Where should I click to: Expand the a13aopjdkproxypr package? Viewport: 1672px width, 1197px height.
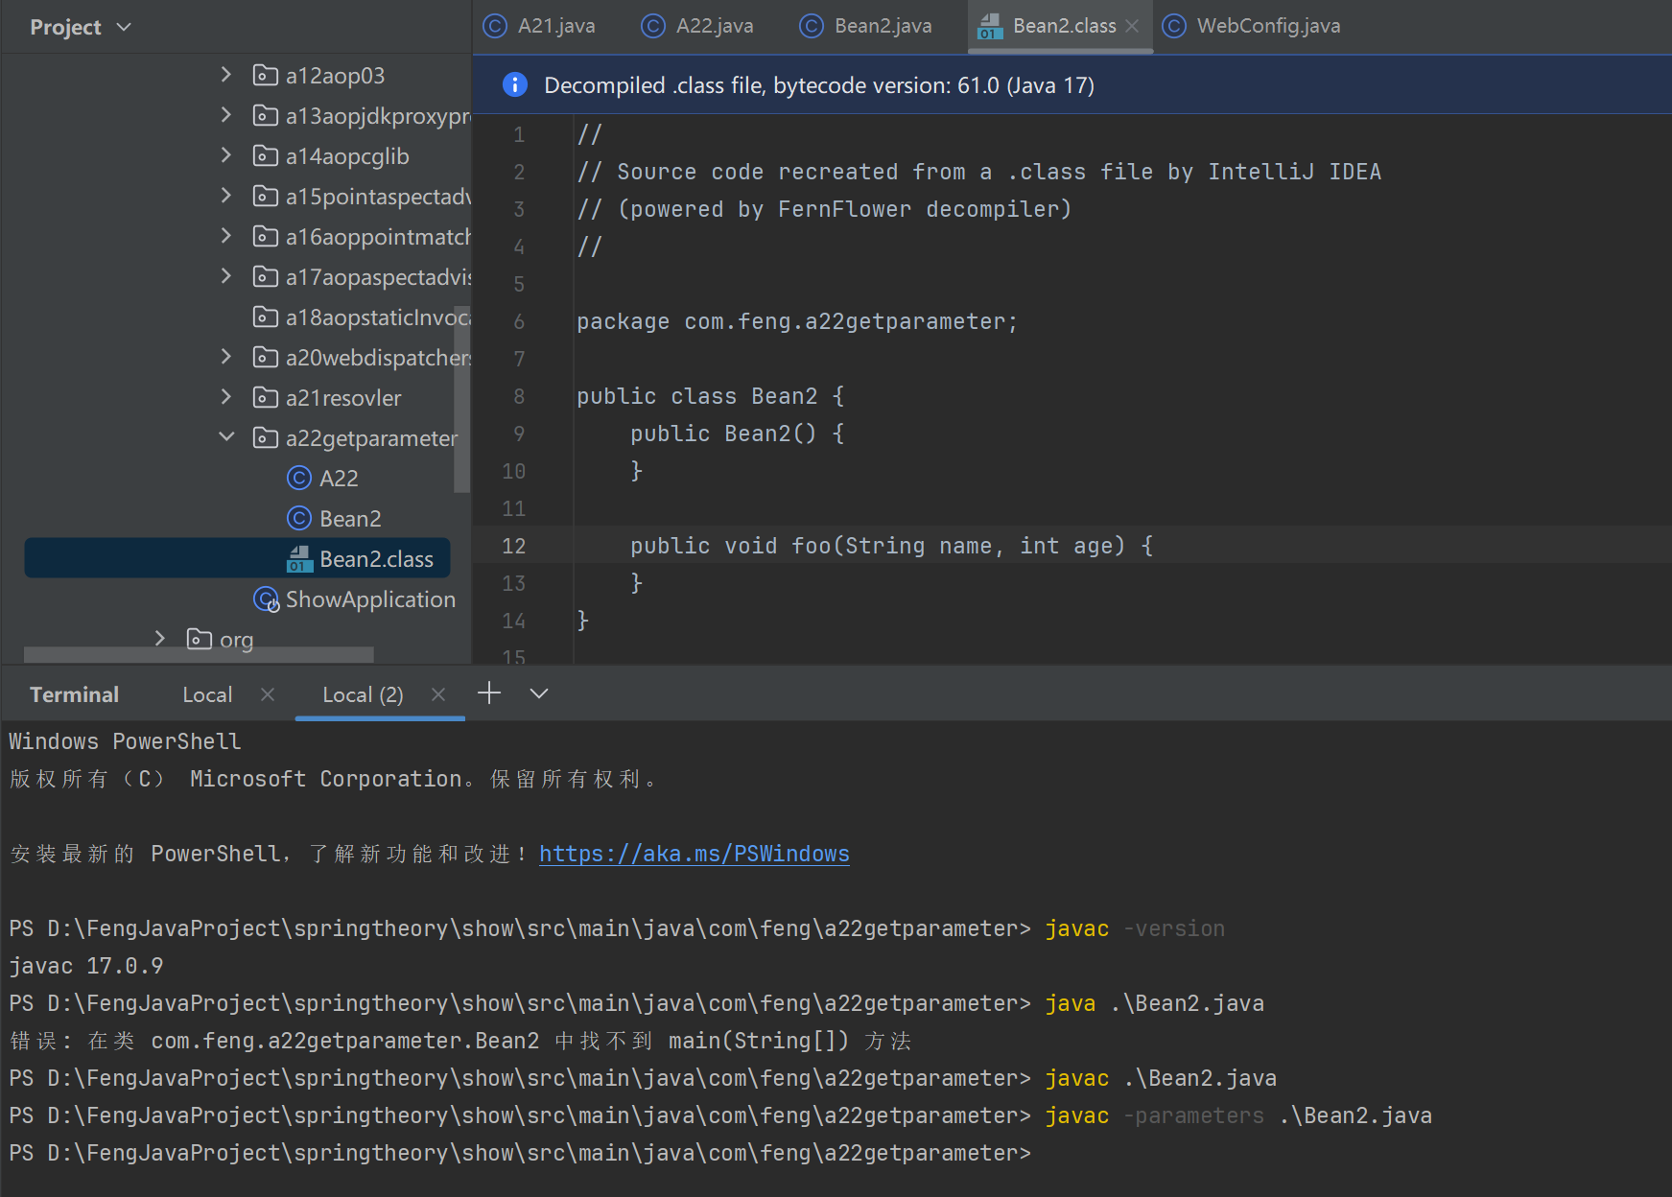click(226, 114)
